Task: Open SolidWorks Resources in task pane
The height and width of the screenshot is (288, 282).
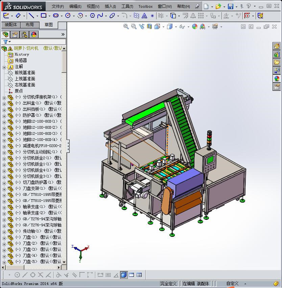Action: point(277,46)
